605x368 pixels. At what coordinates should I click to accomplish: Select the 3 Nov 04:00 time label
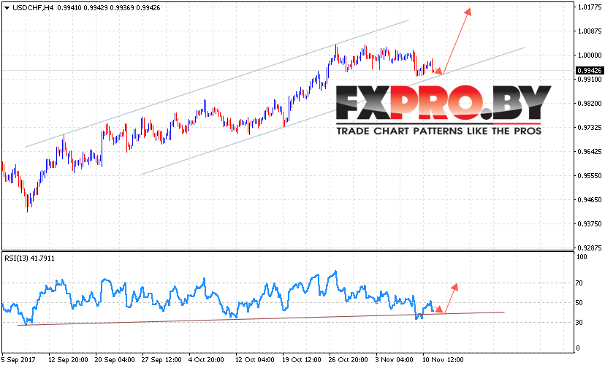point(394,360)
